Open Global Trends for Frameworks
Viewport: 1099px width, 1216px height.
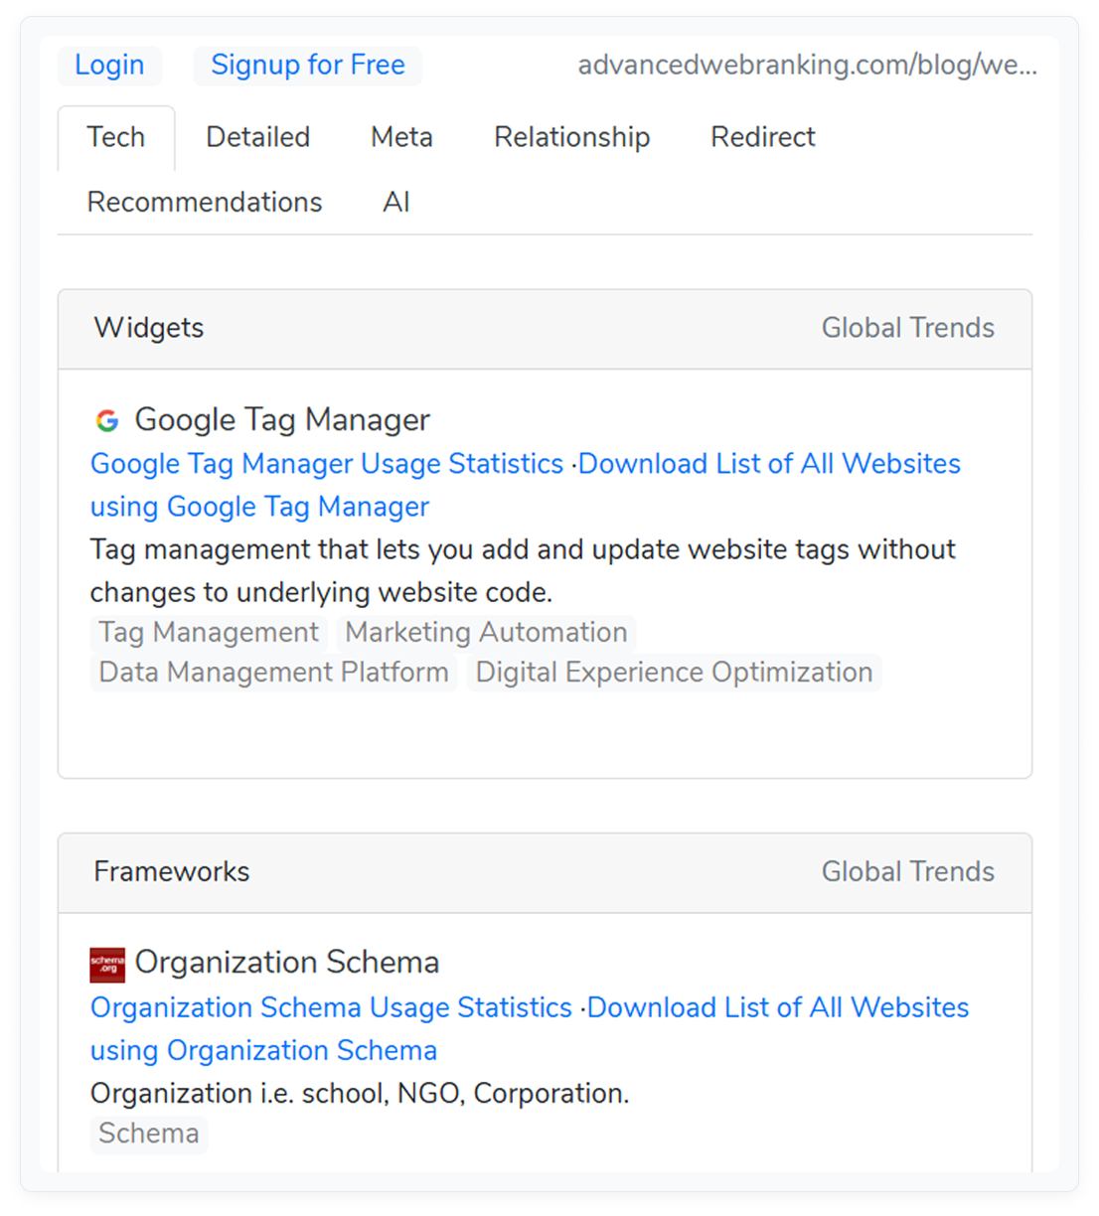(x=907, y=871)
